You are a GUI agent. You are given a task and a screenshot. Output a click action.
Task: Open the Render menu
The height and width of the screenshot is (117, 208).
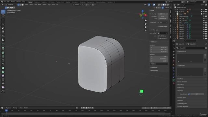click(x=13, y=2)
